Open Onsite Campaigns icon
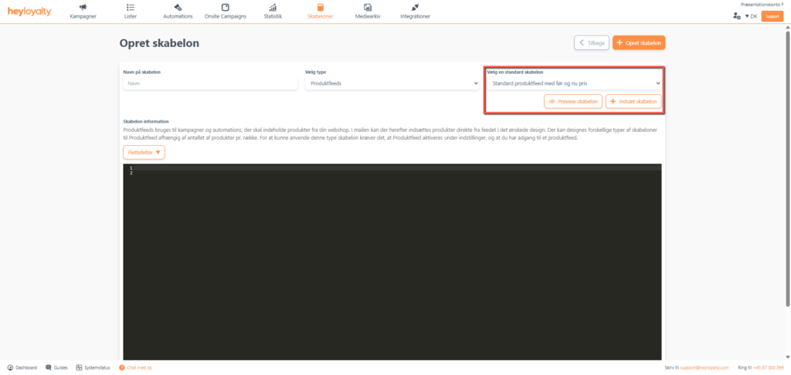The image size is (791, 375). [226, 8]
